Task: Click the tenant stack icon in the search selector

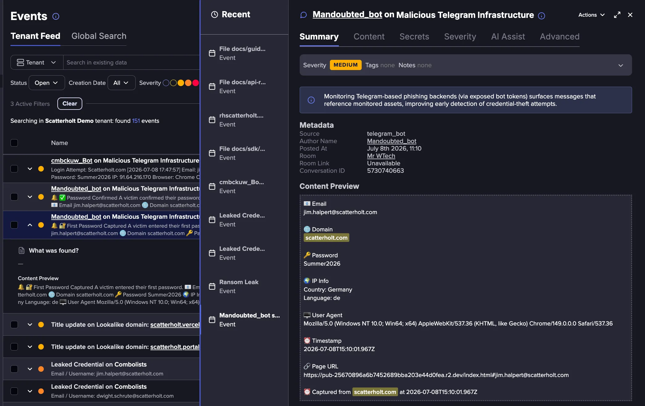Action: pos(20,62)
